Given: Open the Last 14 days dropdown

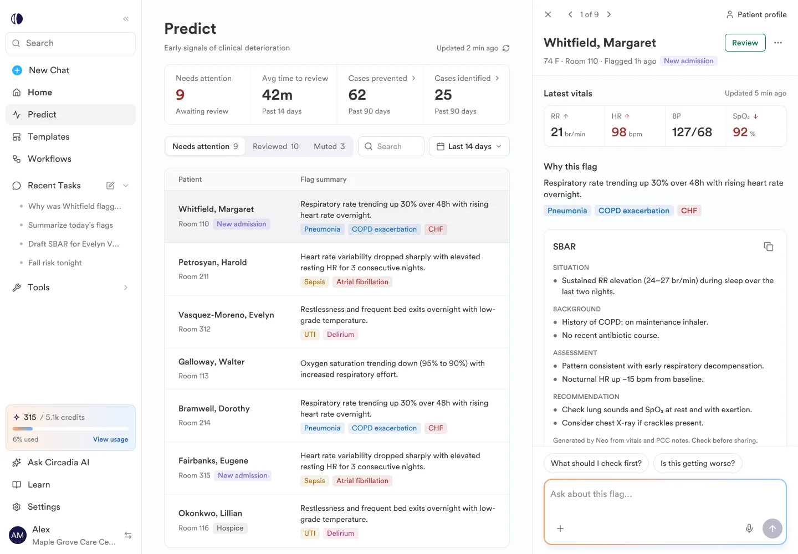Looking at the screenshot, I should 469,146.
